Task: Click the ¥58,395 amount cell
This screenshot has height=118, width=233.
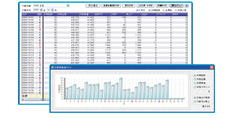Action: (x=68, y=35)
